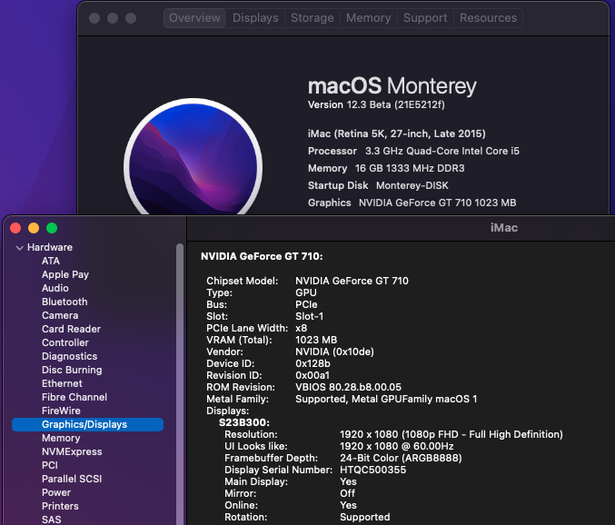Click the ROM Revision VBIOS 80.28.b8.00.05
This screenshot has width=615, height=525.
click(348, 387)
